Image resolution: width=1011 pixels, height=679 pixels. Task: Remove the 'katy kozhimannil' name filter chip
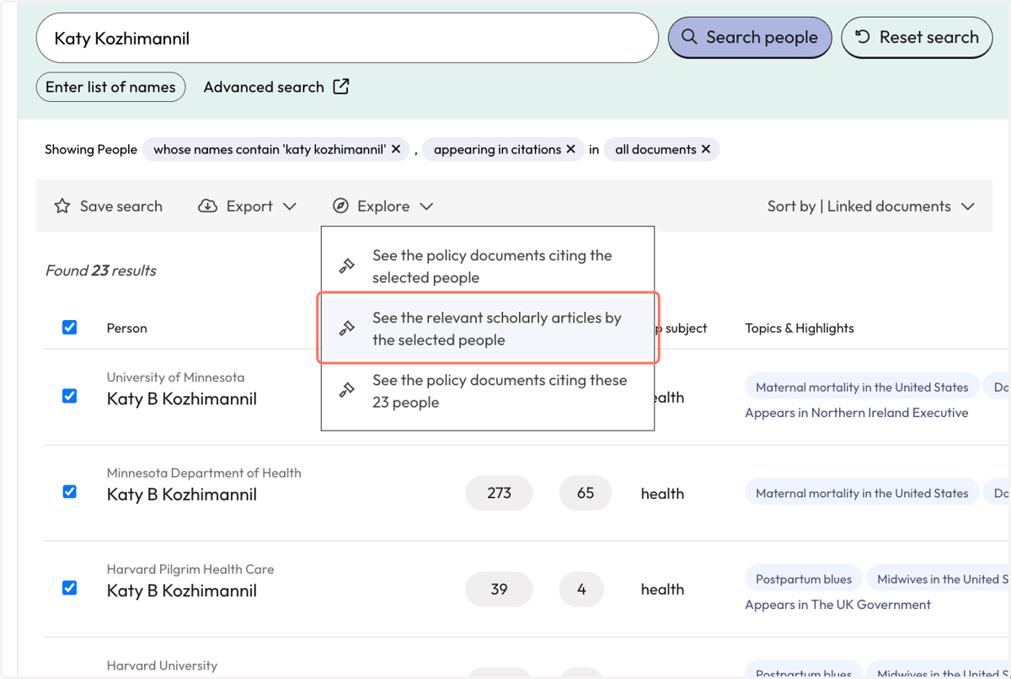(396, 149)
